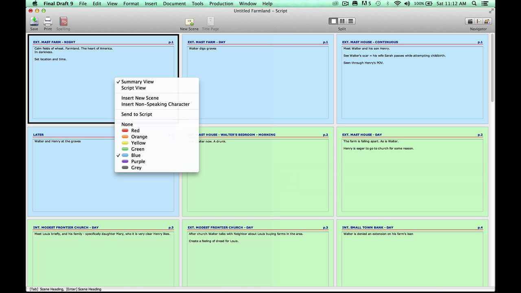Select the horizontal split view button
The width and height of the screenshot is (521, 293).
pos(350,21)
